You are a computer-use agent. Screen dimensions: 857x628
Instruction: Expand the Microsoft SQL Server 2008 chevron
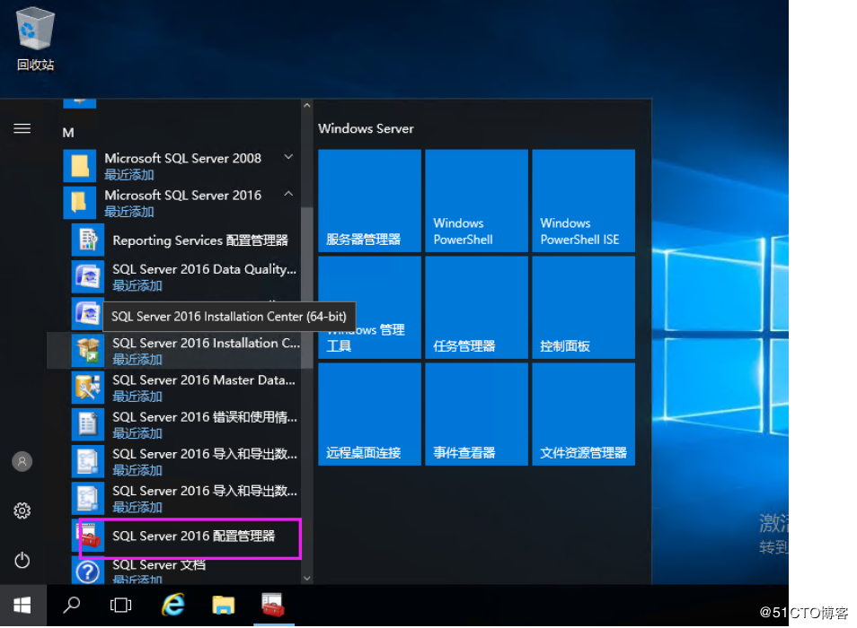(288, 157)
